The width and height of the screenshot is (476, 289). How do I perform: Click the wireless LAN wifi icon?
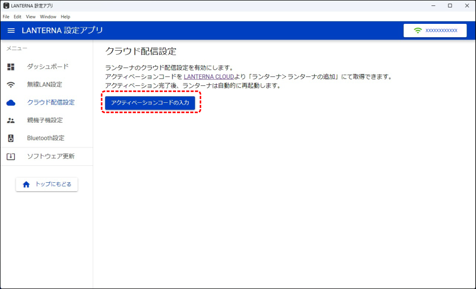[11, 84]
